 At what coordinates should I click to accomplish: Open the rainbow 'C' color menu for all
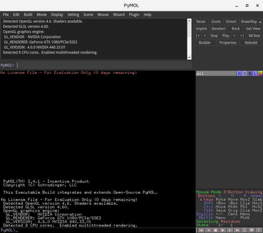(x=260, y=74)
